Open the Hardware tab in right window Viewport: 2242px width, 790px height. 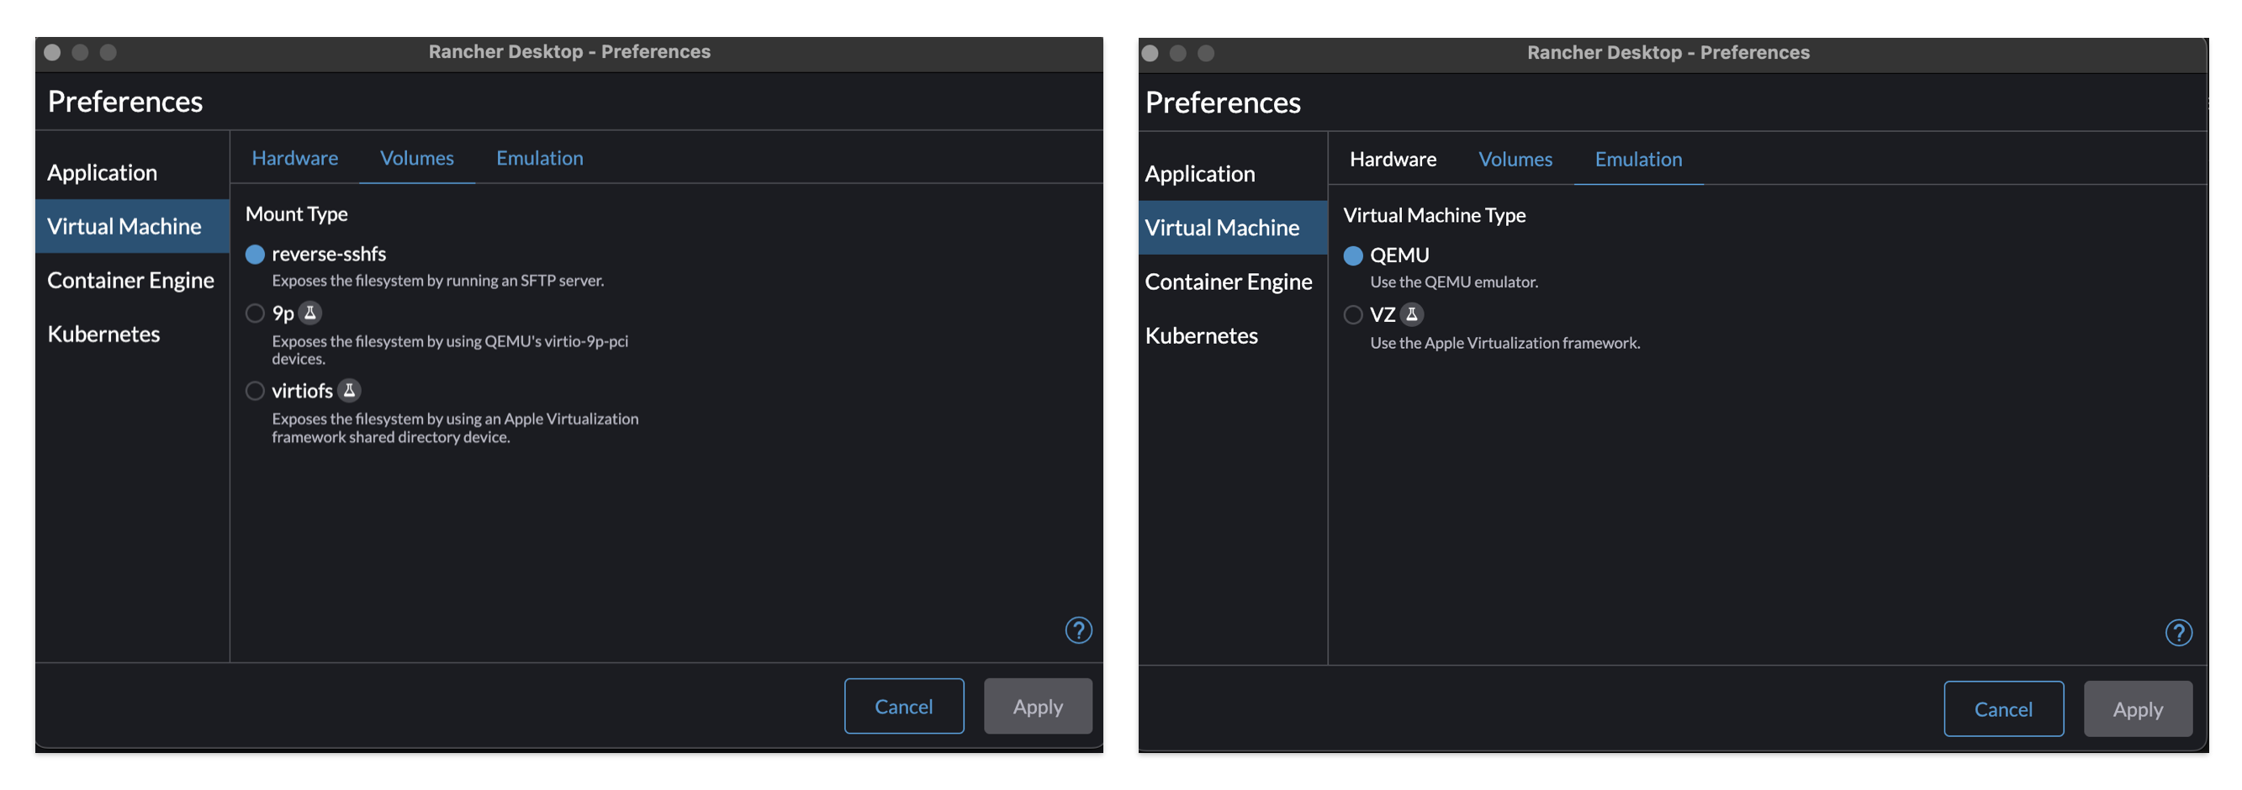(1393, 159)
